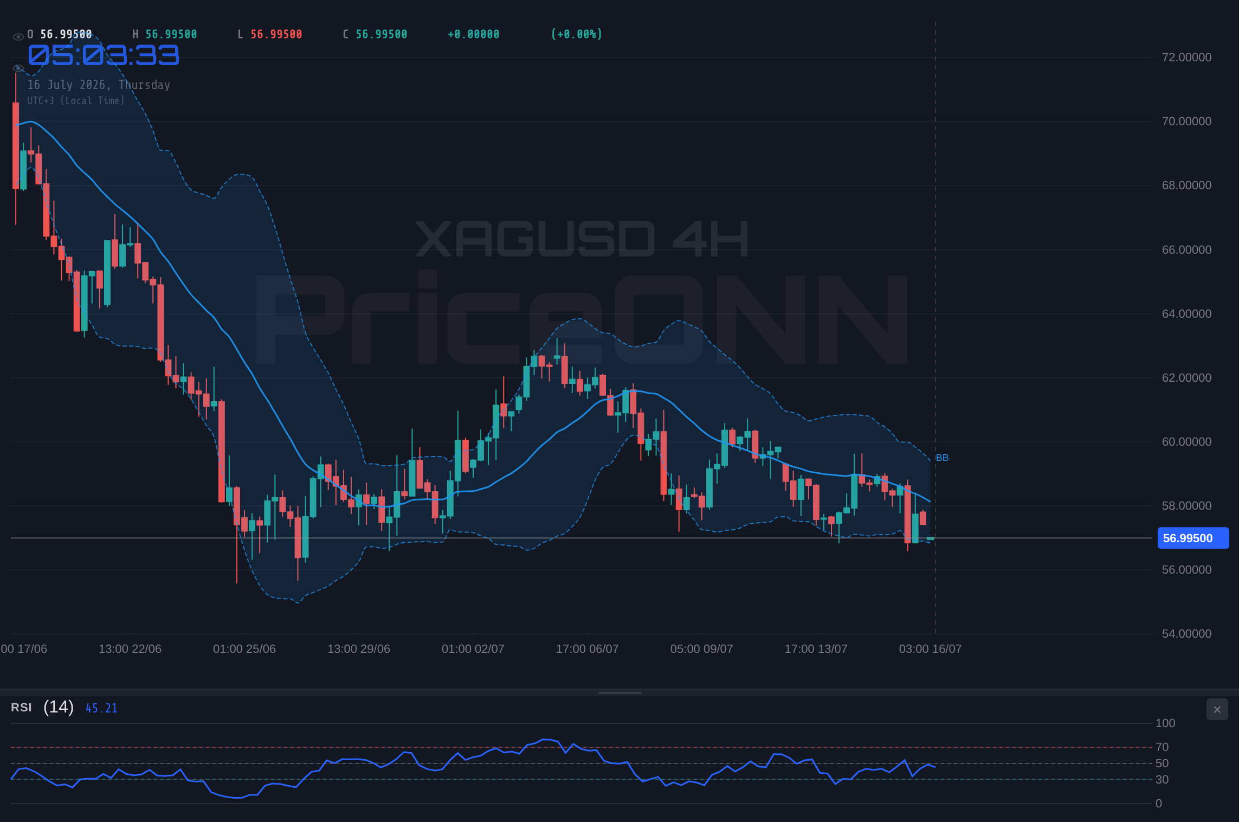Click the 05:03:33 clock display
1239x822 pixels.
click(104, 55)
